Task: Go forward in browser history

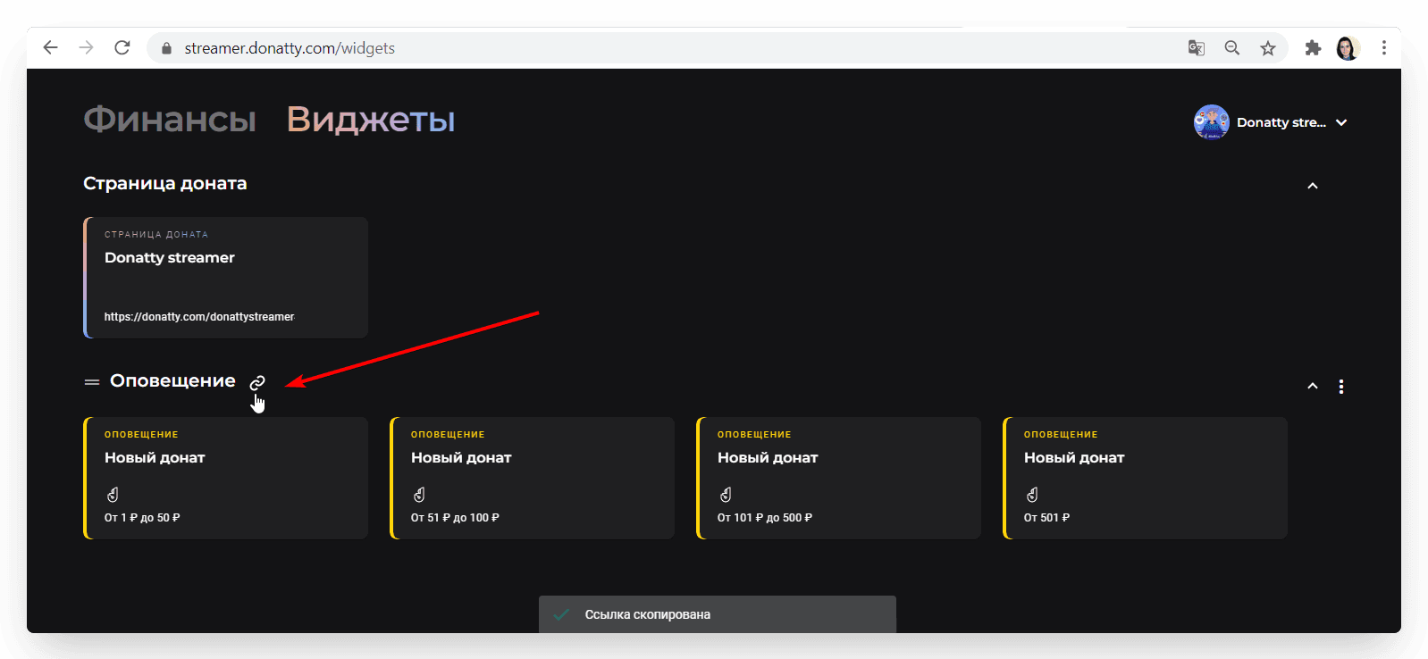Action: 87,48
